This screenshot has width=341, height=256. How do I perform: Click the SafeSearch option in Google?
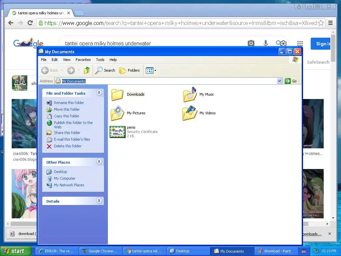pyautogui.click(x=318, y=62)
